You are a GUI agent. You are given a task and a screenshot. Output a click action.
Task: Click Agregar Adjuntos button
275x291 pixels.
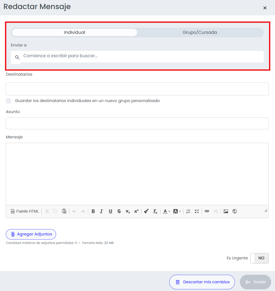click(31, 234)
